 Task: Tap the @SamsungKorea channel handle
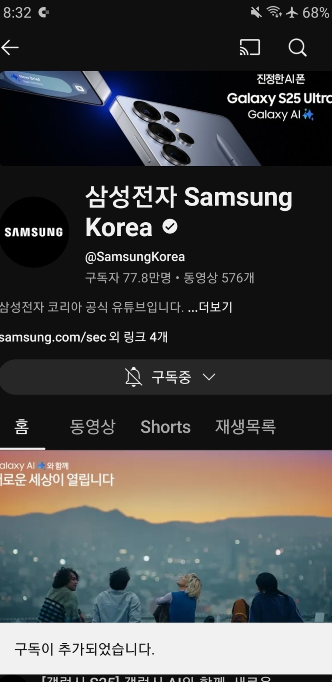tap(135, 257)
